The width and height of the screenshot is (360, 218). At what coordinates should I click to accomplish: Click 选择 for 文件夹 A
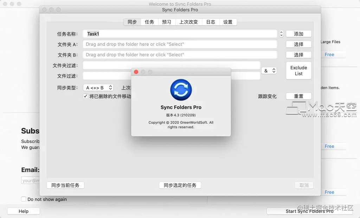click(x=299, y=44)
